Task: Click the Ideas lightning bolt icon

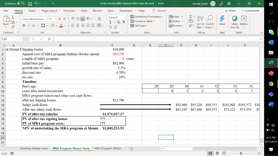Action: click(222, 19)
